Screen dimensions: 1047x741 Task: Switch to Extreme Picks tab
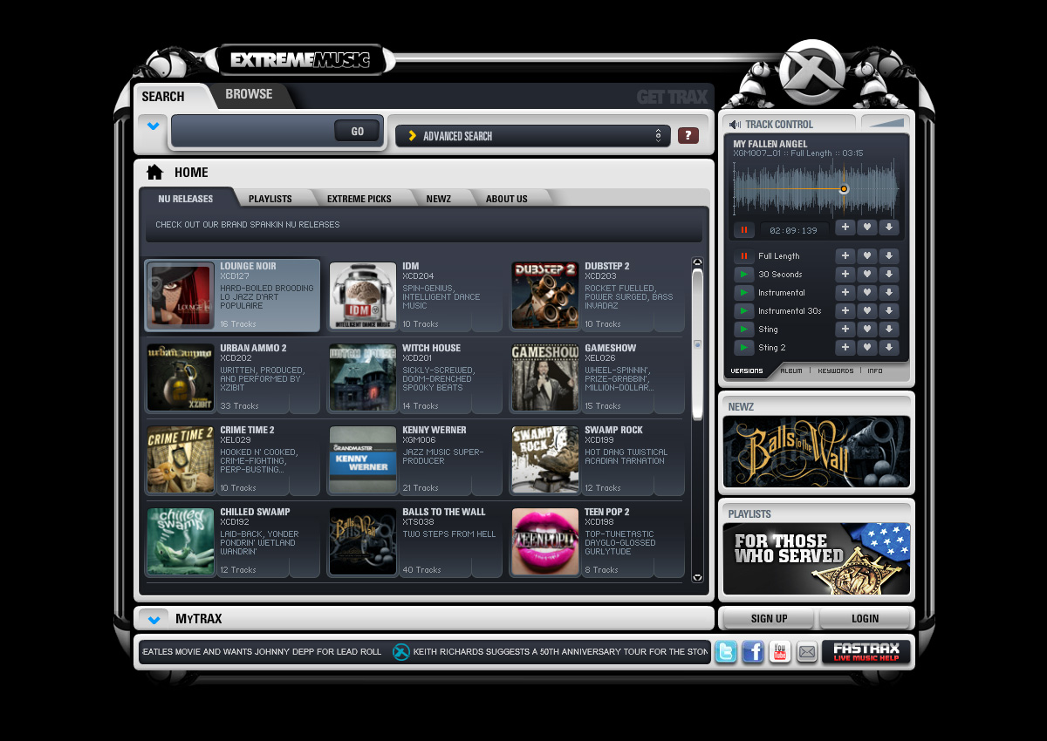[x=359, y=199]
